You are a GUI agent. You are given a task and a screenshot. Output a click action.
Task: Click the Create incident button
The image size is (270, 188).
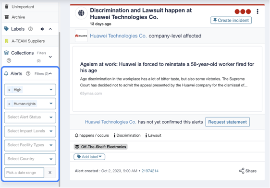coord(231,20)
